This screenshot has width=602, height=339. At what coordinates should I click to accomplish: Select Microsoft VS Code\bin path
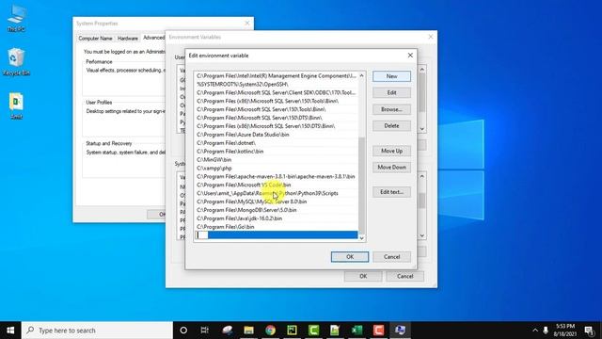point(277,185)
